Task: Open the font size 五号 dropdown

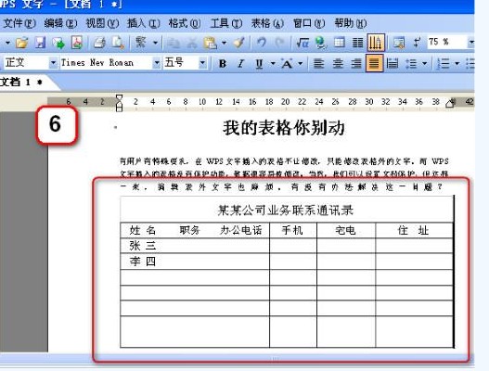Action: click(x=202, y=63)
